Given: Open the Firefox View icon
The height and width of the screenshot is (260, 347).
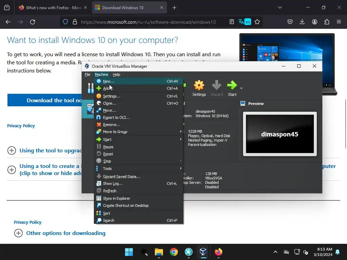Looking at the screenshot, I should click(7, 8).
